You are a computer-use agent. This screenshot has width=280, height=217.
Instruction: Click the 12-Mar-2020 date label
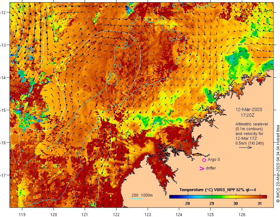click(x=249, y=109)
